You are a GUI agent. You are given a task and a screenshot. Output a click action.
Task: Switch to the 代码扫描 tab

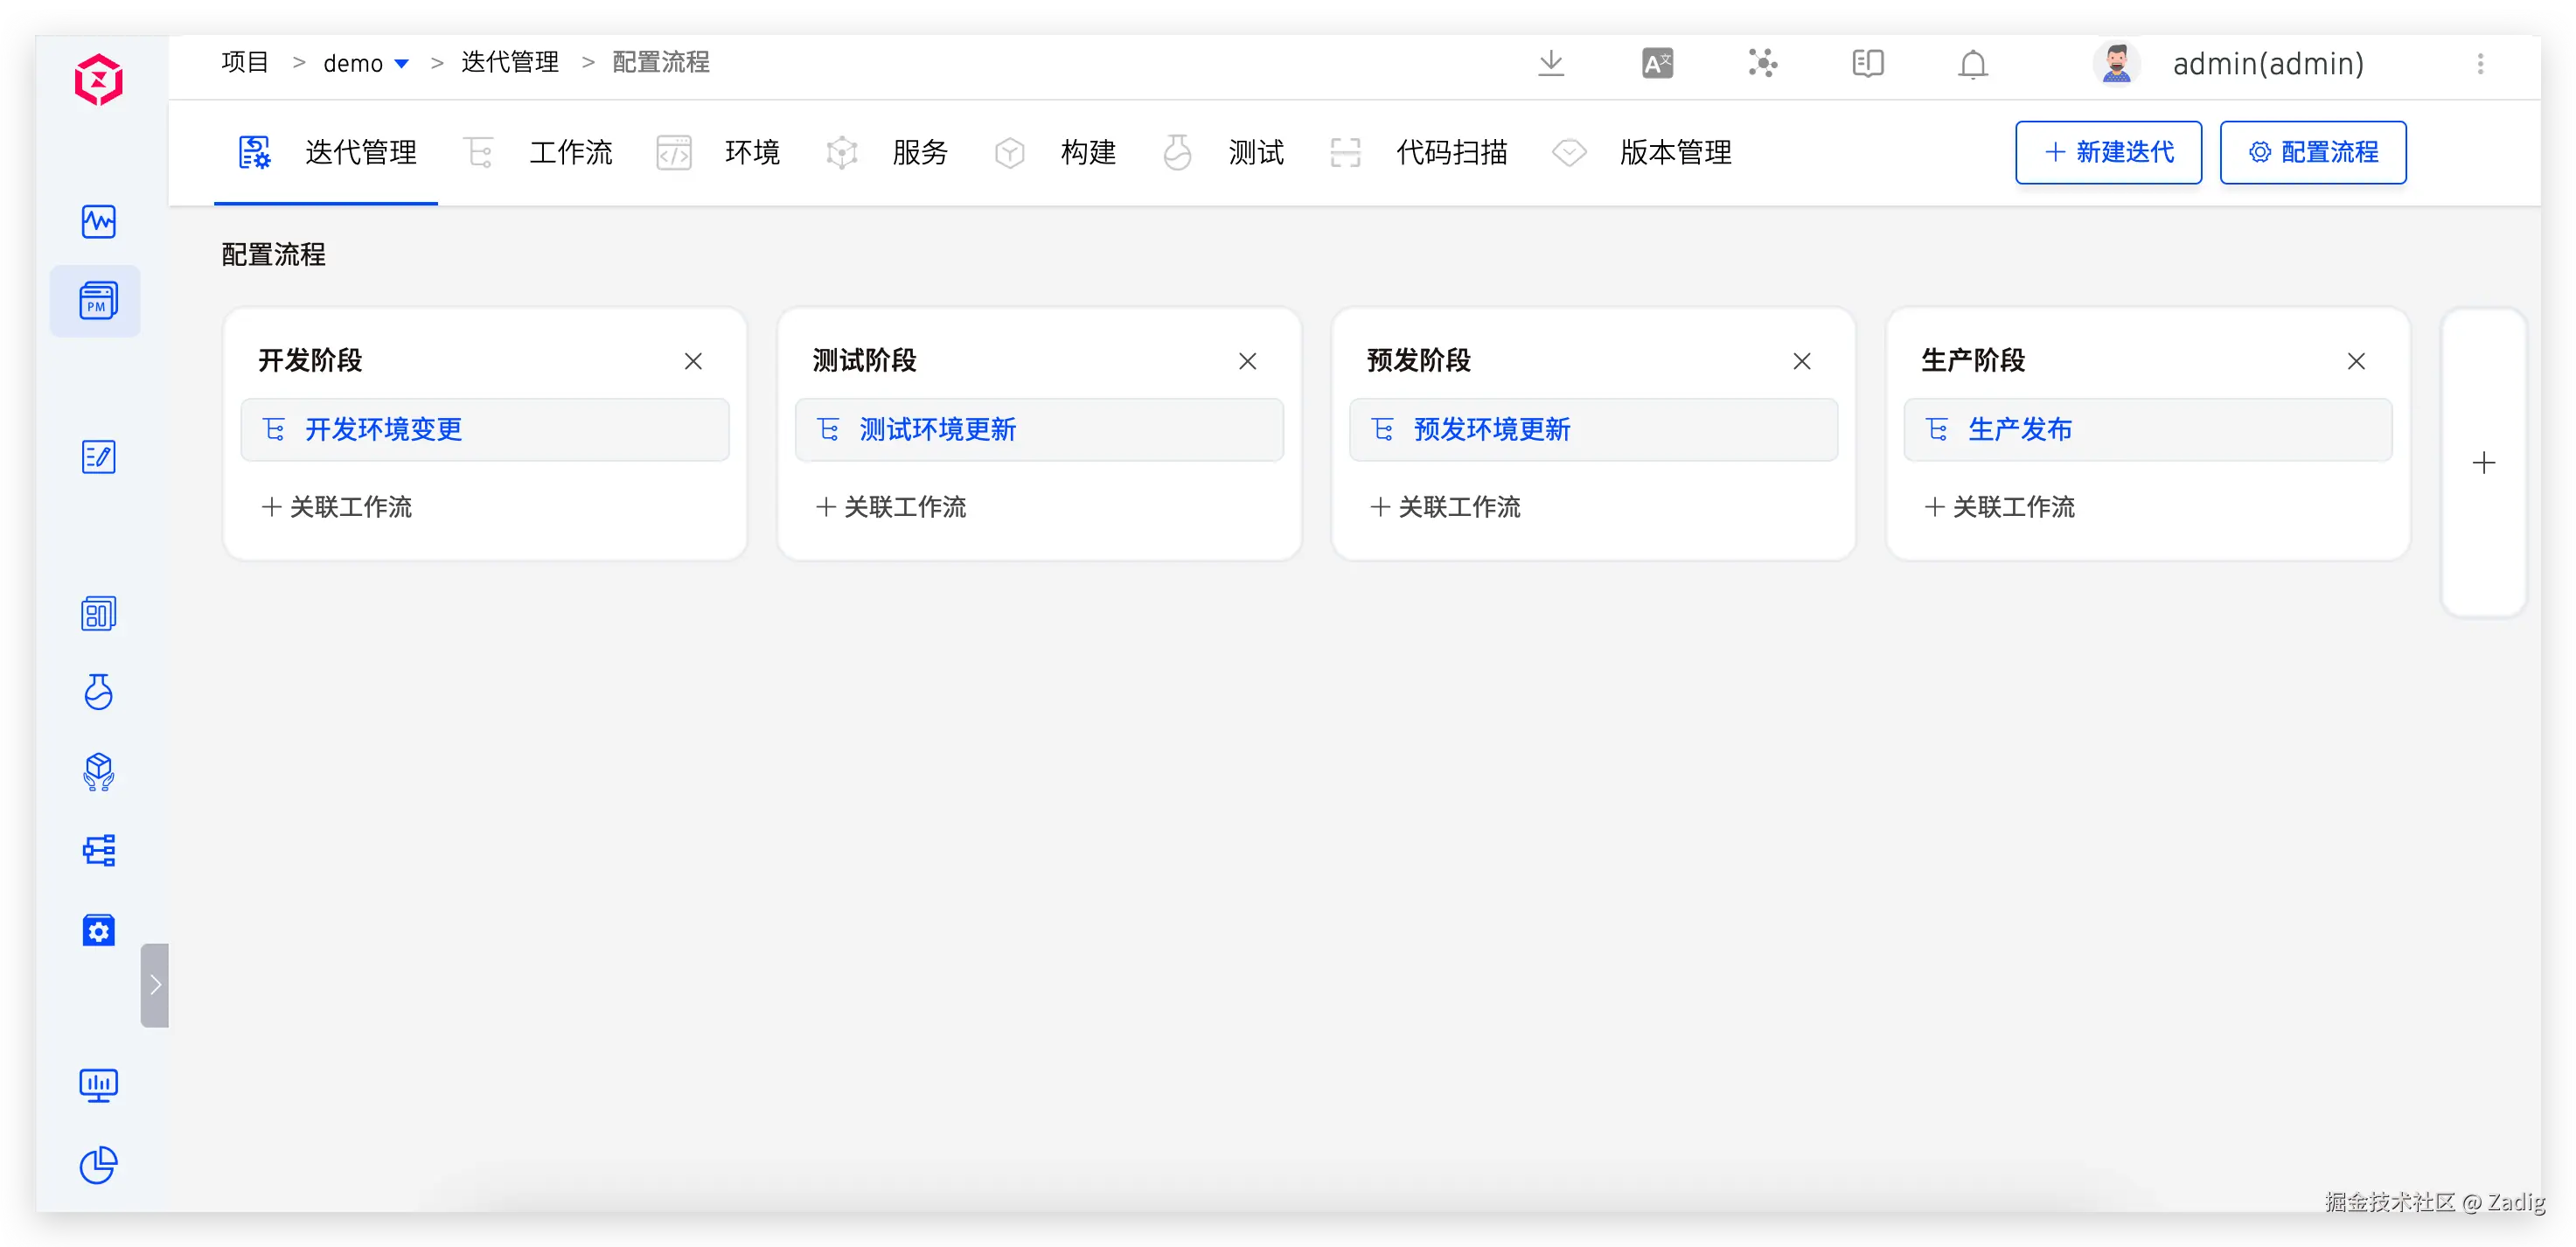pyautogui.click(x=1451, y=152)
